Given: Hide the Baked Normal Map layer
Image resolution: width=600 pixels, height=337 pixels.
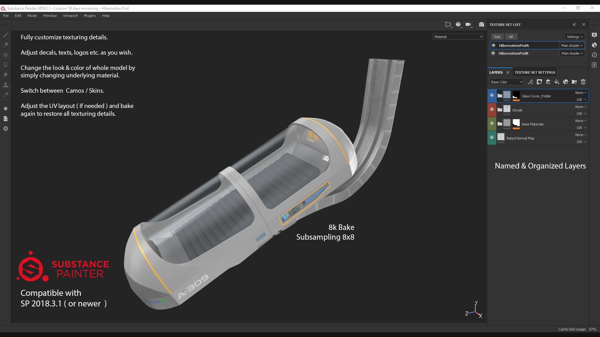Looking at the screenshot, I should pyautogui.click(x=492, y=137).
